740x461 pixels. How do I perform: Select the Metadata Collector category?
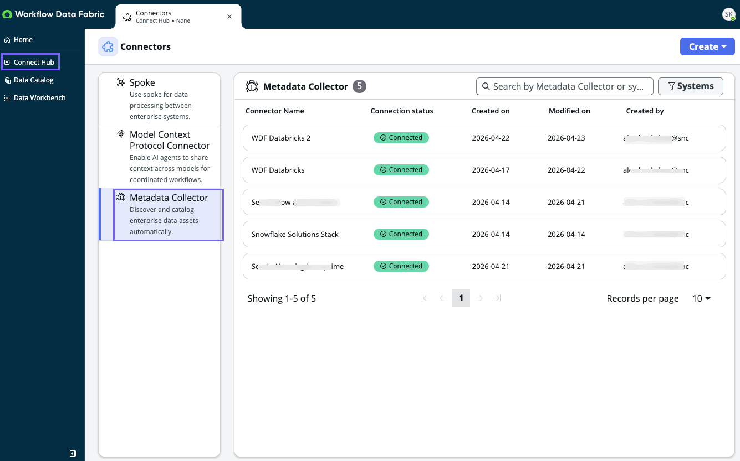(x=160, y=214)
